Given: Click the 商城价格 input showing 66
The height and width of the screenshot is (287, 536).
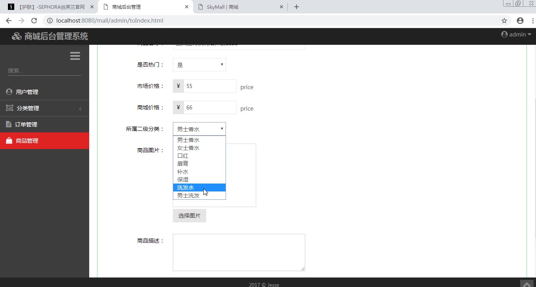Looking at the screenshot, I should point(210,107).
